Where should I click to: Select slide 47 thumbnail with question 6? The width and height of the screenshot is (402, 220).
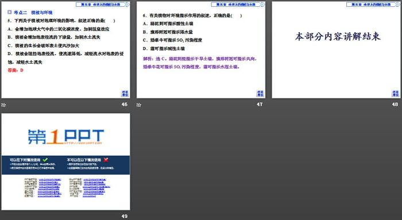[201, 50]
